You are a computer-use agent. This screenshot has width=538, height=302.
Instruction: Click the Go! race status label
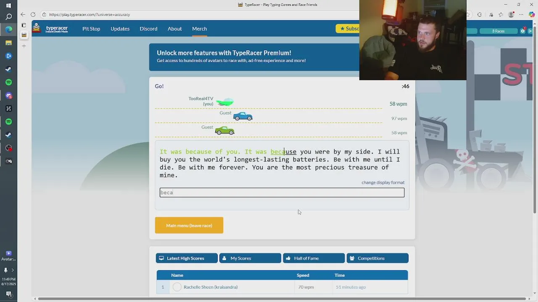click(159, 86)
